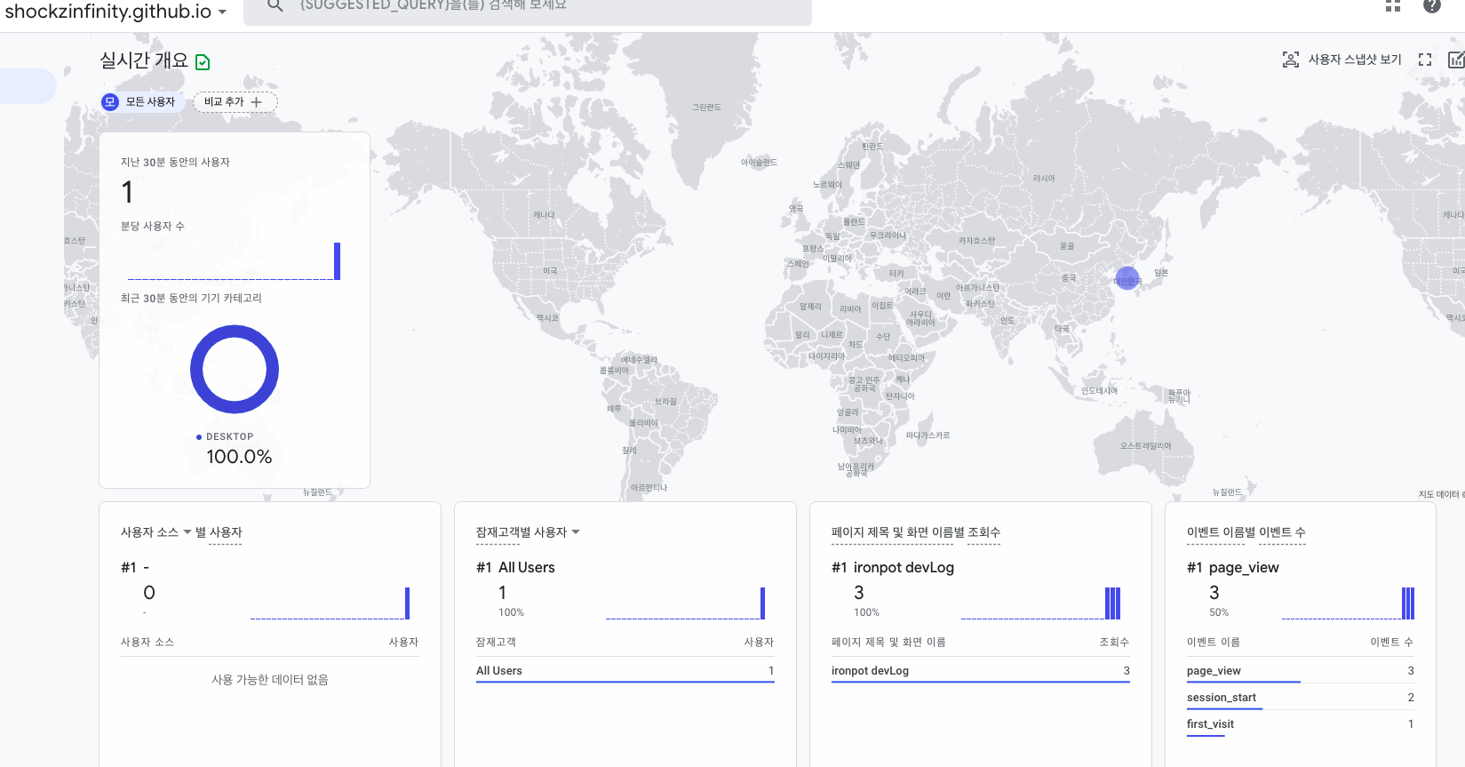The width and height of the screenshot is (1465, 767).
Task: Select the All Users audience row
Action: pyautogui.click(x=624, y=671)
